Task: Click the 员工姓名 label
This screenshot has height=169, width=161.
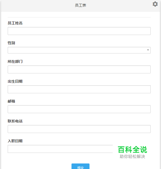Action: [15, 23]
